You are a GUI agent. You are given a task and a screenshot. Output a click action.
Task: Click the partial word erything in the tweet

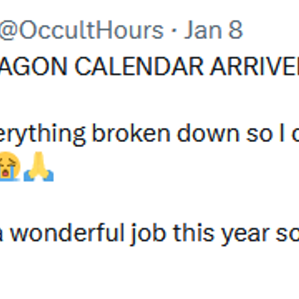(42, 135)
